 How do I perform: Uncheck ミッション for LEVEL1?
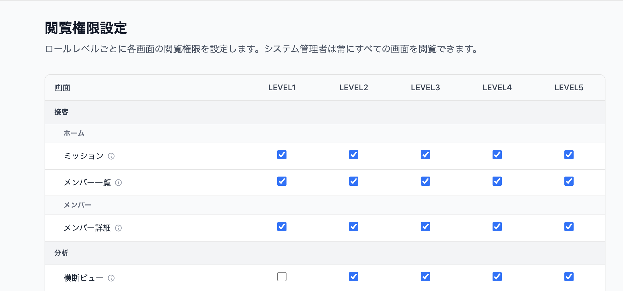pos(282,155)
